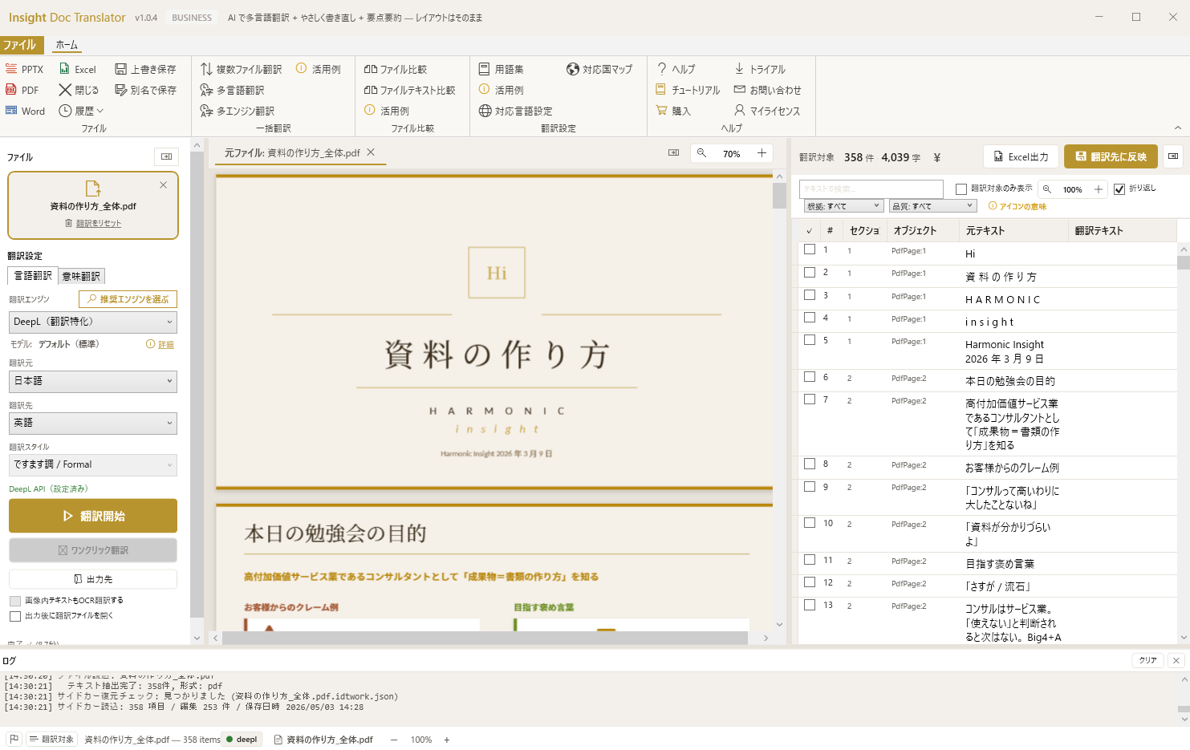Open a PPTX file from ribbon
The width and height of the screenshot is (1190, 750).
click(x=24, y=69)
